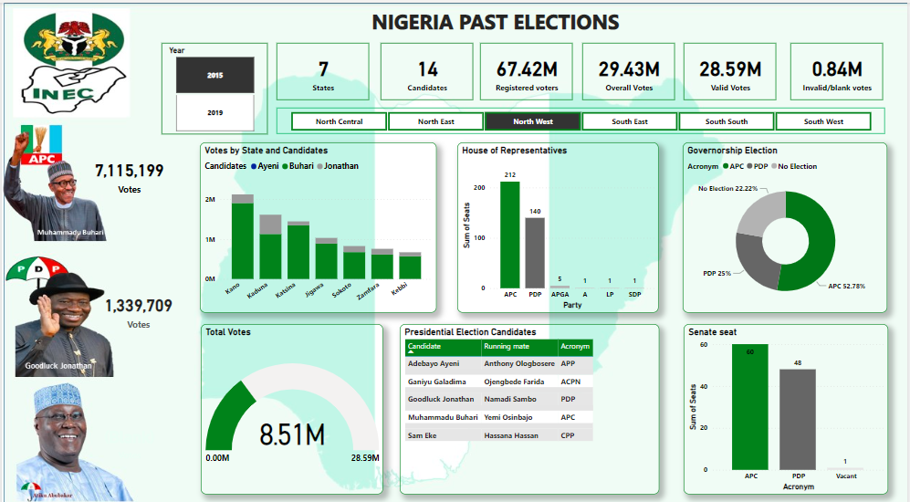This screenshot has width=910, height=502.
Task: Select the South South region button
Action: pyautogui.click(x=726, y=121)
